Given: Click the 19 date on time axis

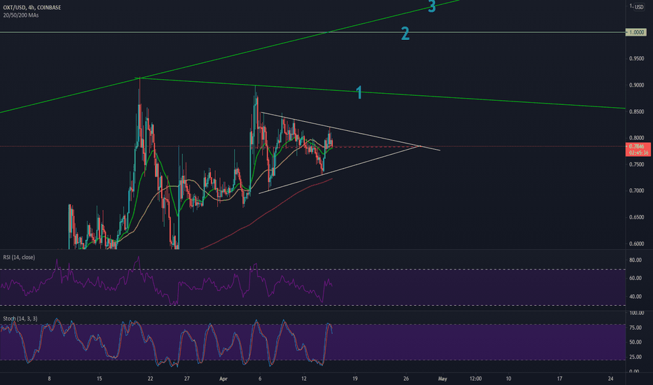Looking at the screenshot, I should [x=355, y=378].
